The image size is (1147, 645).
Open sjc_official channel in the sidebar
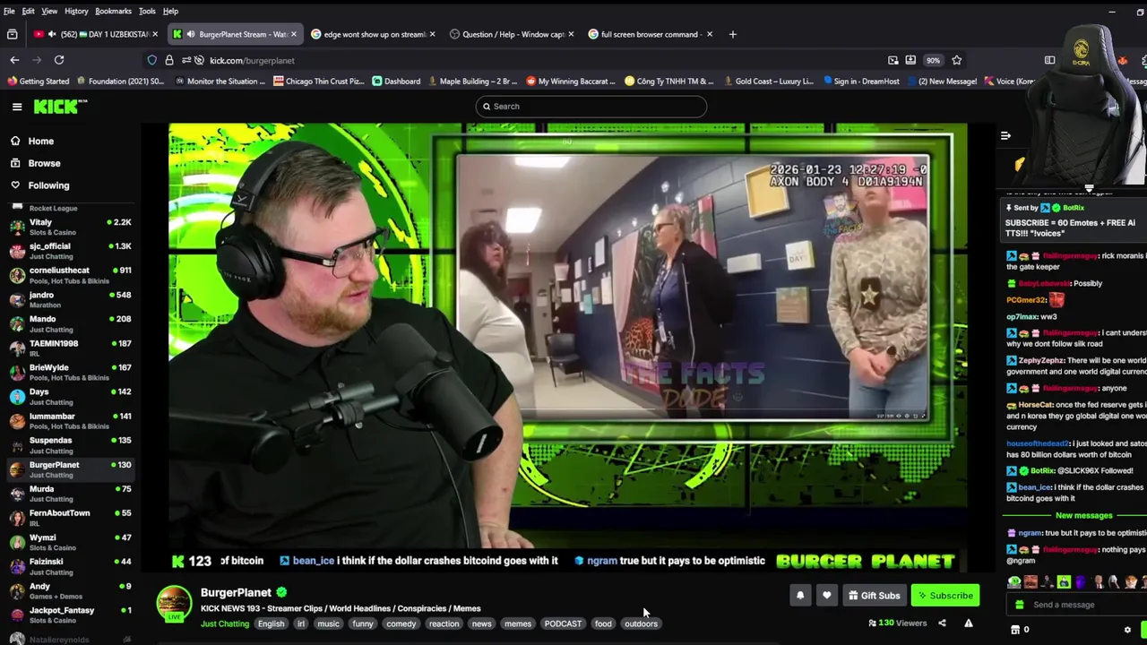click(69, 251)
